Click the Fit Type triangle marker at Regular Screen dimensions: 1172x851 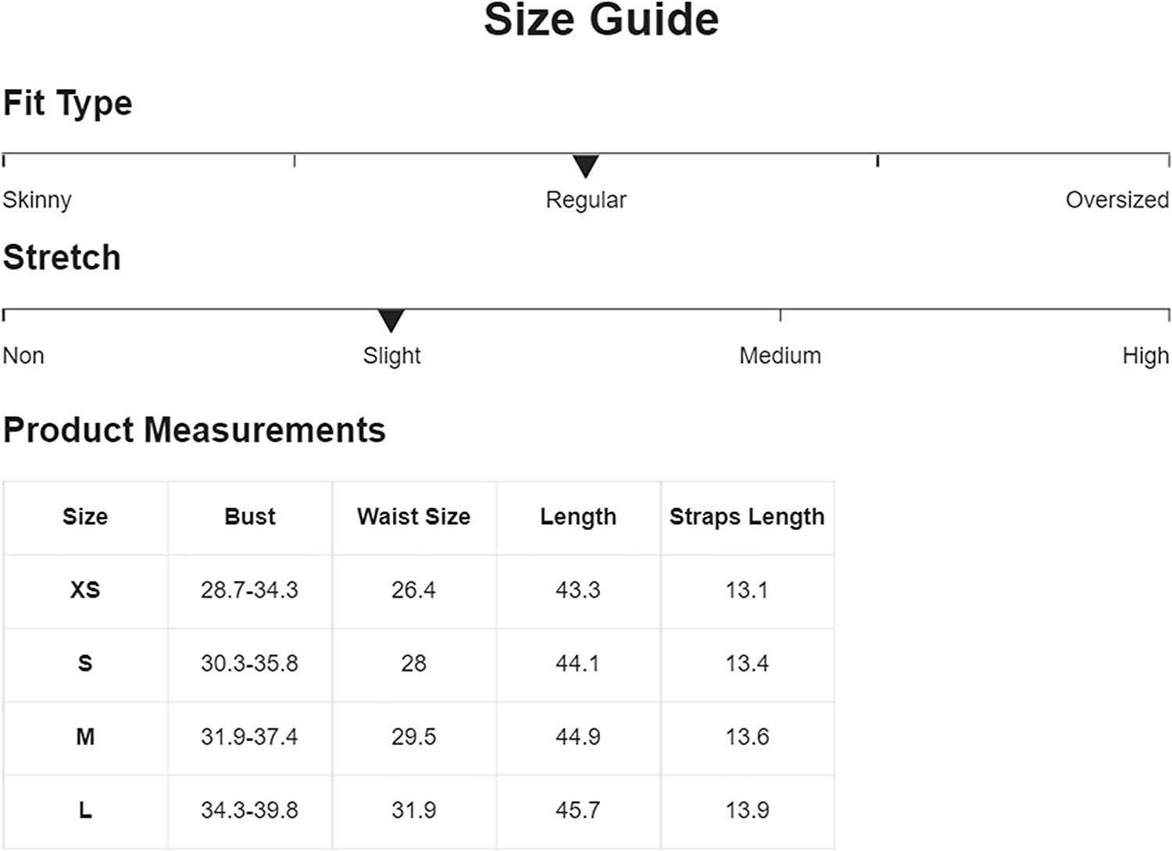click(x=585, y=166)
